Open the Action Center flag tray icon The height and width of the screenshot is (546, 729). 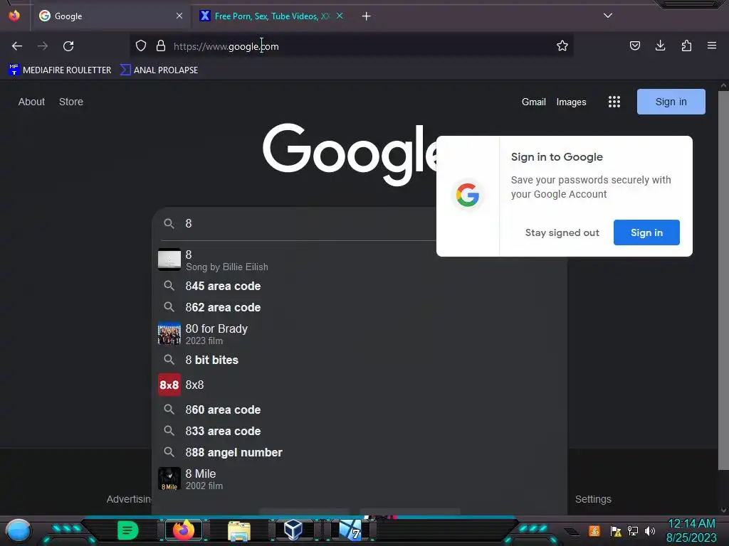pyautogui.click(x=616, y=531)
